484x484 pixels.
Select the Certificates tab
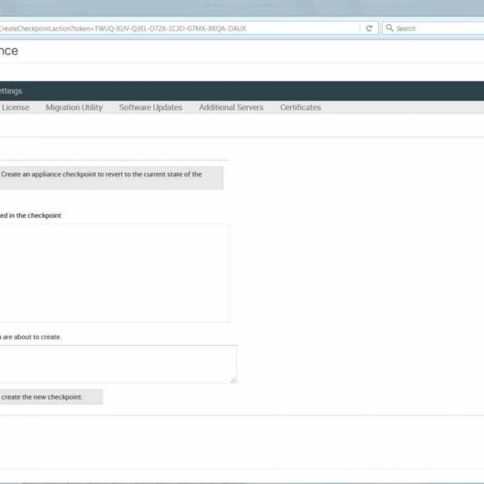click(x=300, y=108)
